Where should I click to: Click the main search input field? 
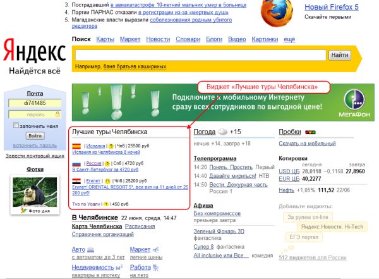pyautogui.click(x=201, y=55)
